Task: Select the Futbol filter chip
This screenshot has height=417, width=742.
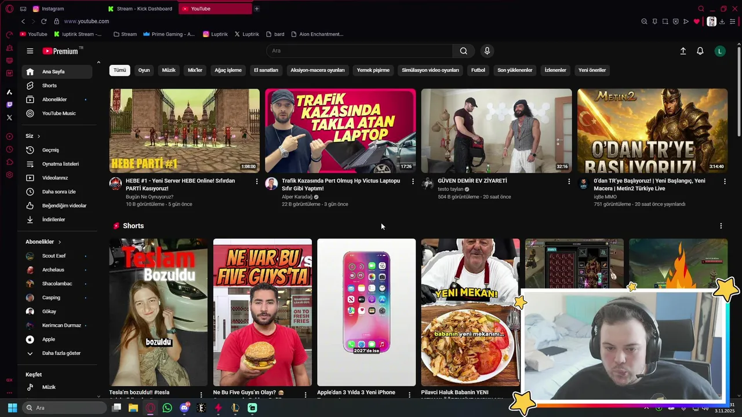Action: tap(478, 70)
